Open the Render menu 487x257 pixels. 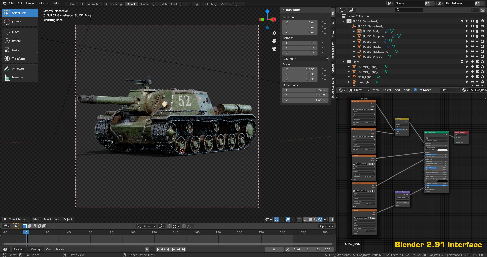click(30, 3)
